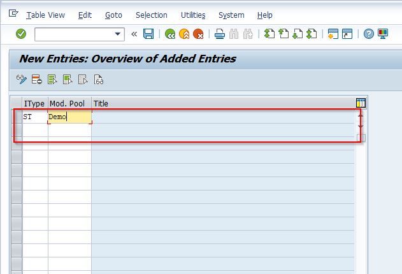Go to First Page icon
This screenshot has height=274, width=402.
[x=269, y=34]
